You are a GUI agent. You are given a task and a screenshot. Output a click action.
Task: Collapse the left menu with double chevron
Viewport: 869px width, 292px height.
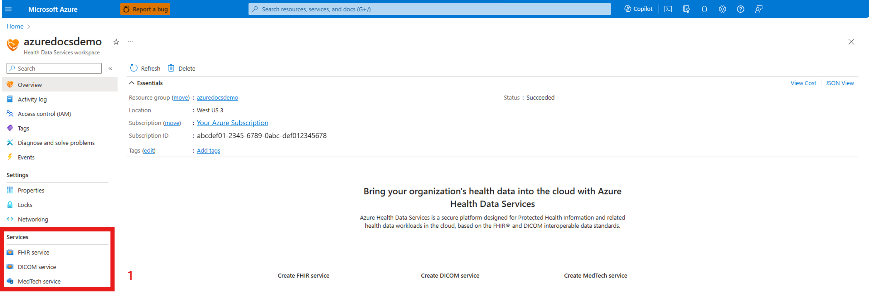click(x=110, y=68)
